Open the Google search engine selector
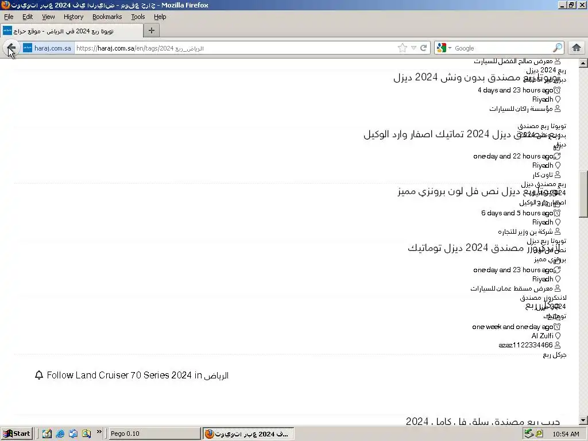The width and height of the screenshot is (588, 441). pos(444,48)
